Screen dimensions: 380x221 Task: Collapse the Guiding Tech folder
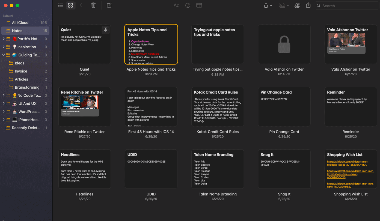click(4, 55)
